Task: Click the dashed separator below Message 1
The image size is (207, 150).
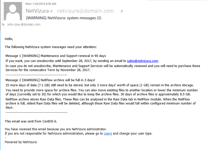Action: (x=36, y=75)
